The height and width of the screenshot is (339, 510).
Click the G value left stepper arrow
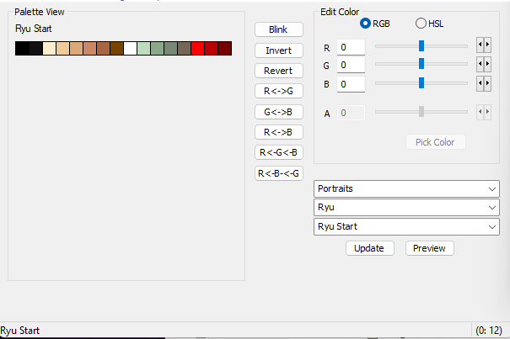click(480, 64)
